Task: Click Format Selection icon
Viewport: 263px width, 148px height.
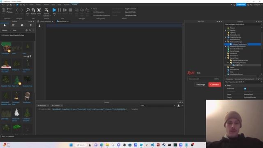Action: click(46, 10)
